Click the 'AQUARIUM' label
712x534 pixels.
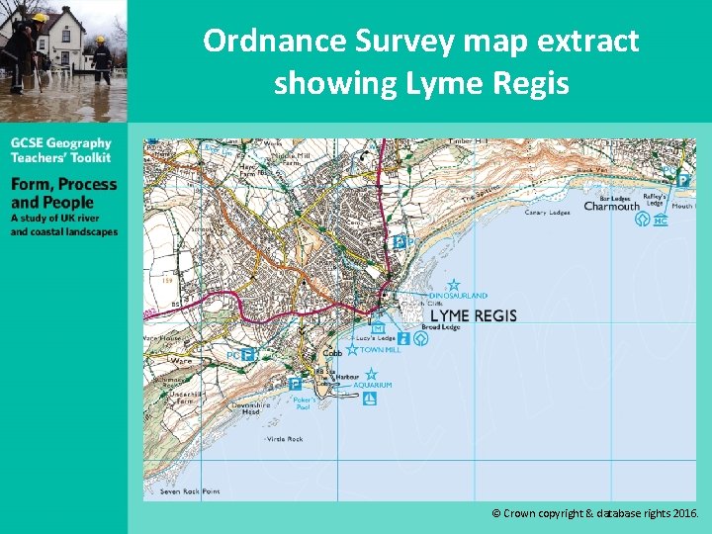[x=373, y=385]
